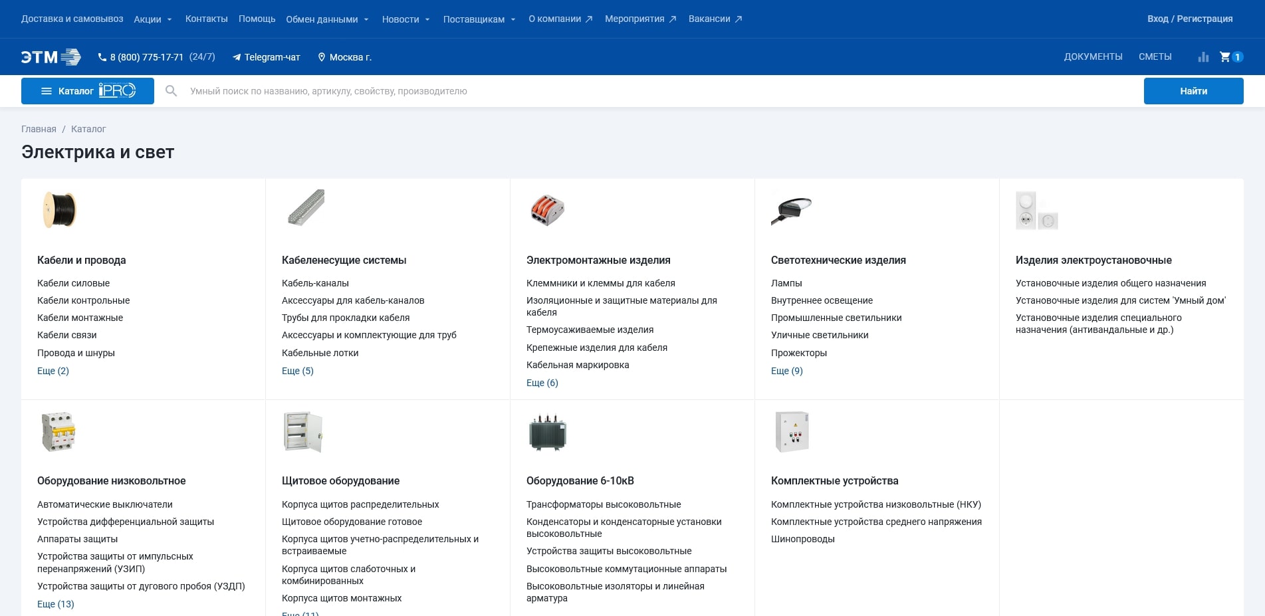Click the high-voltage transformer image
Viewport: 1265px width, 616px height.
click(x=547, y=432)
